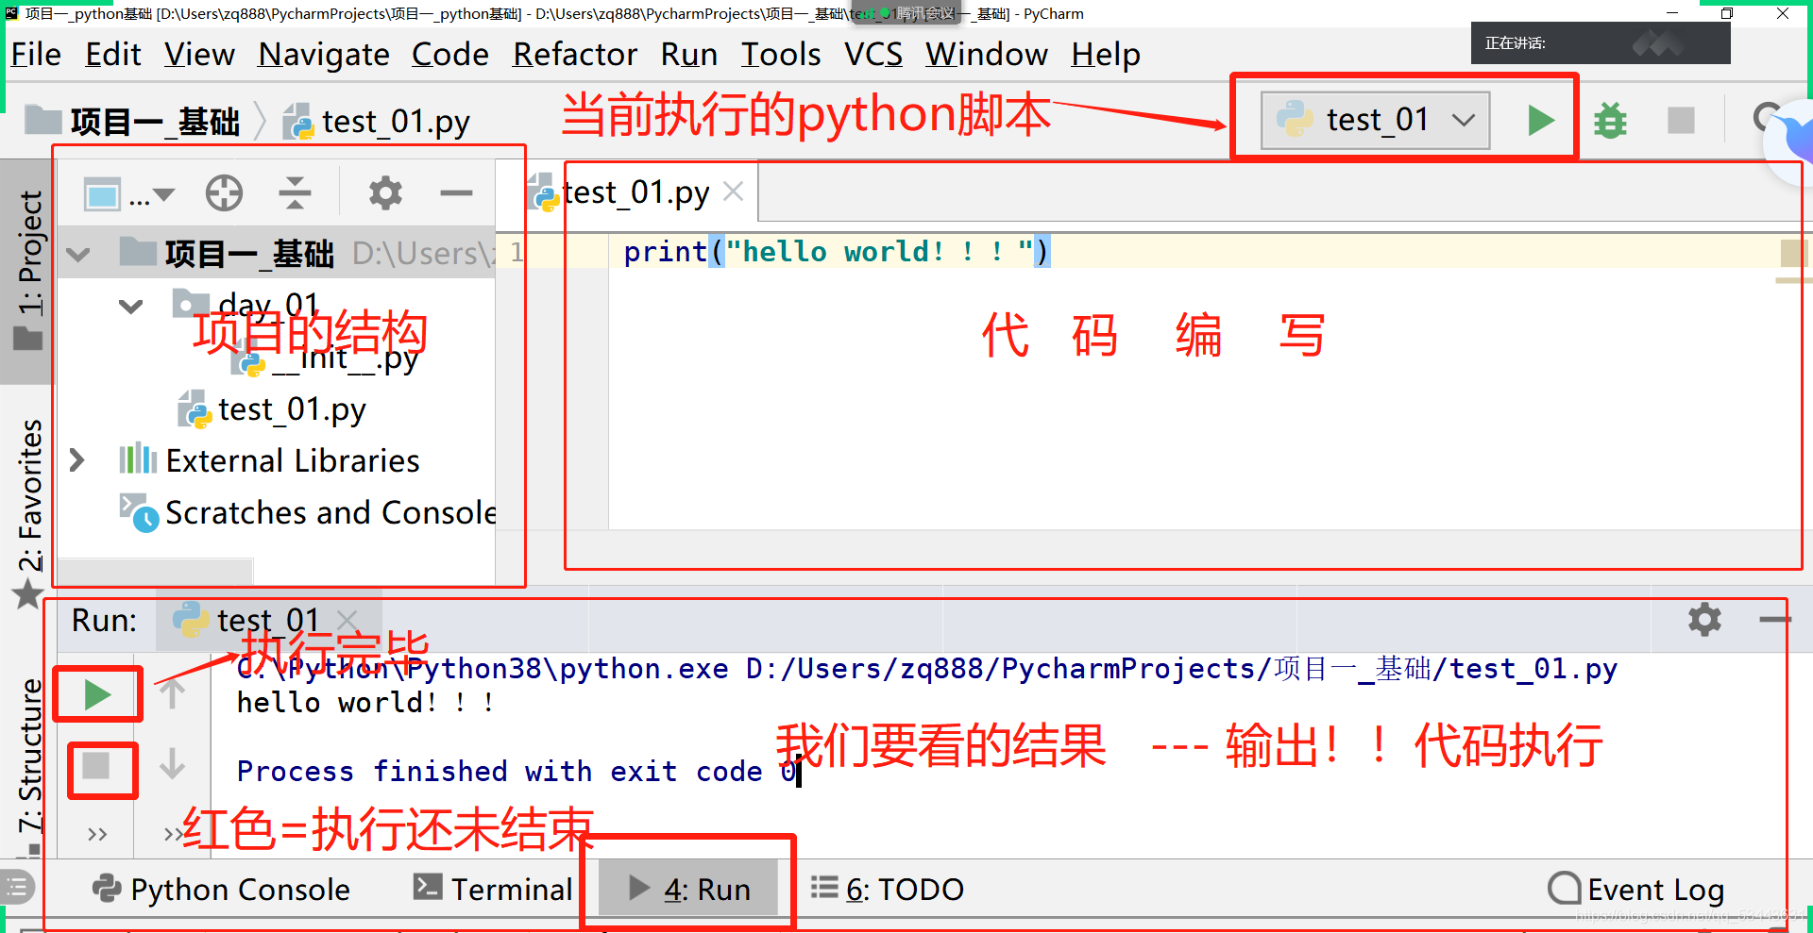
Task: Open the VCS menu
Action: pos(873,55)
